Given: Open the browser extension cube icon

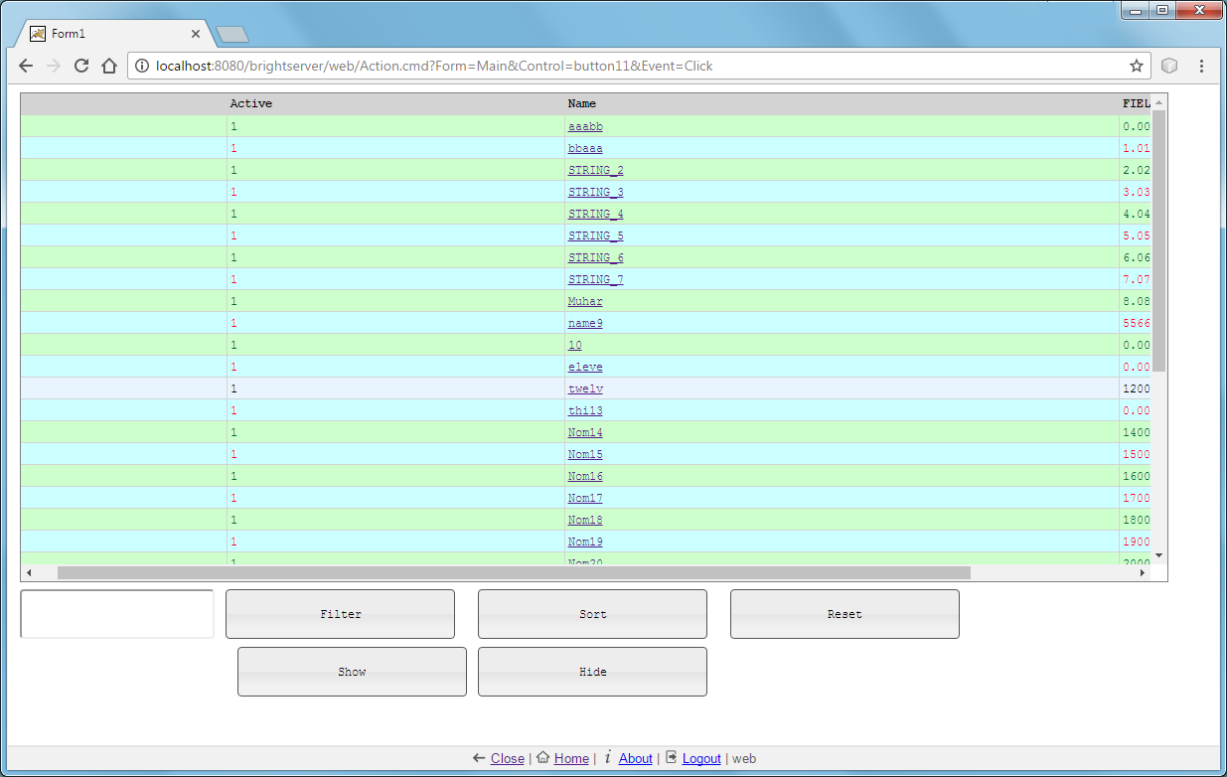Looking at the screenshot, I should (x=1169, y=66).
